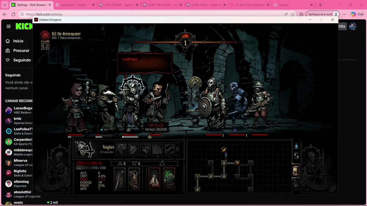Select the third Crusader combat skill

[x=145, y=149]
